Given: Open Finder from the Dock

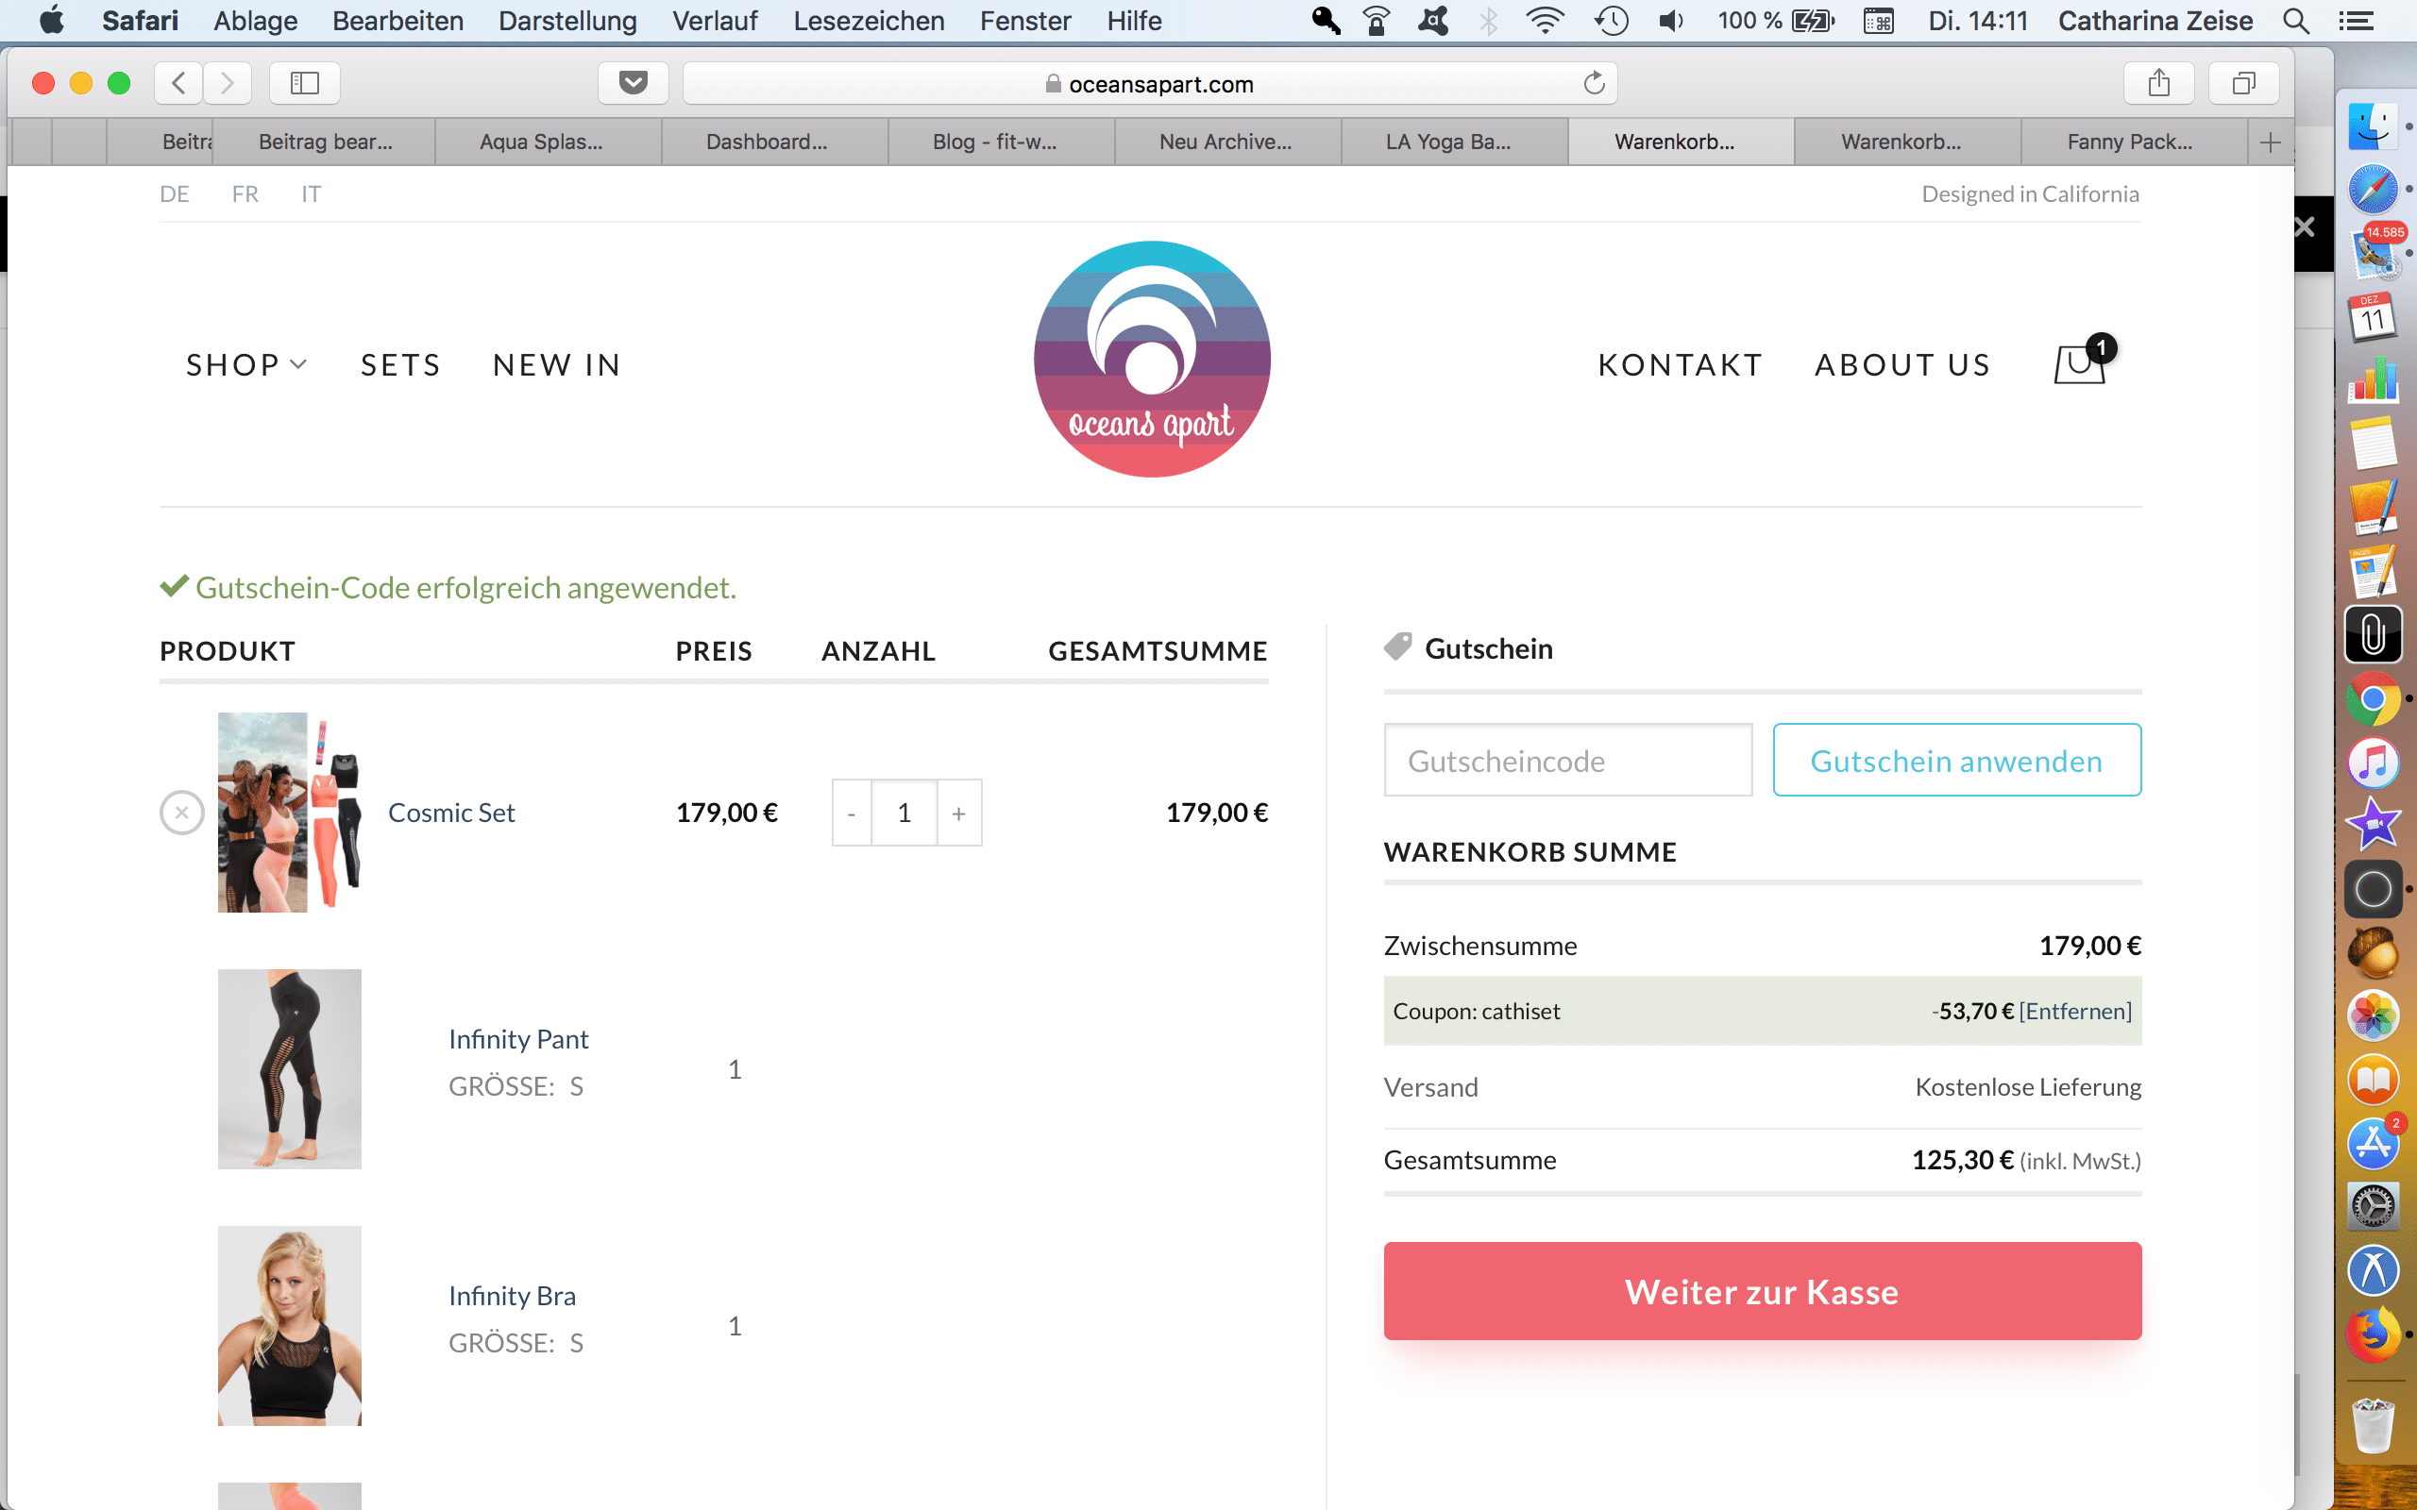Looking at the screenshot, I should 2373,126.
